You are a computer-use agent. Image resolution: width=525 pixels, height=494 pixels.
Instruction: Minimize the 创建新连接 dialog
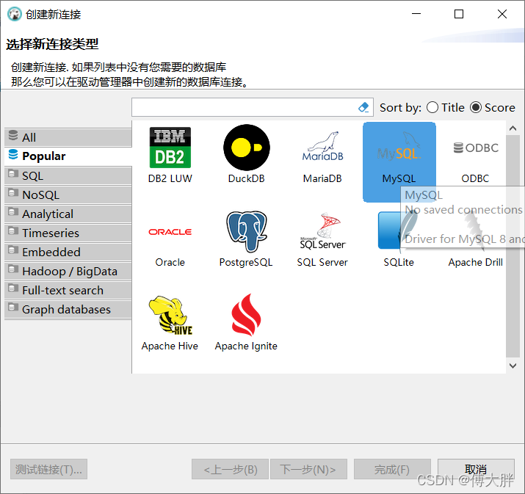click(416, 14)
